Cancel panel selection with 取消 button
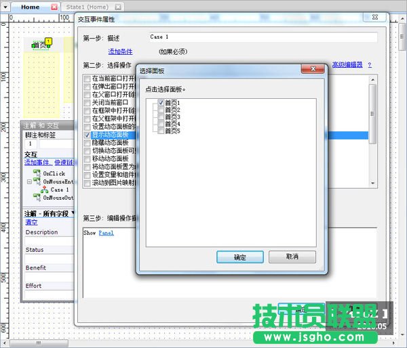Viewport: 407px width, 348px height. [292, 257]
